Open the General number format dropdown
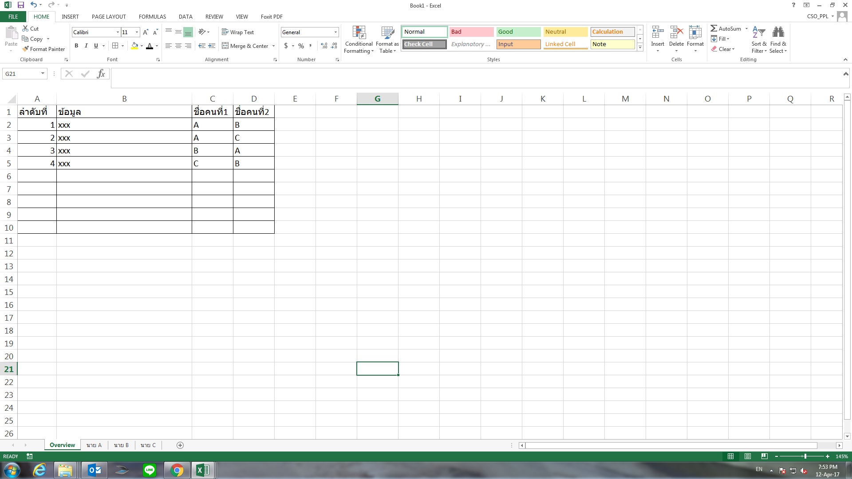The height and width of the screenshot is (479, 852). tap(335, 32)
